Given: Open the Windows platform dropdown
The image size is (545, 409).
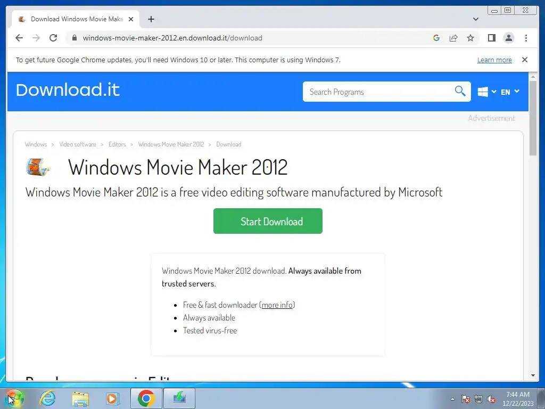Looking at the screenshot, I should tap(486, 92).
